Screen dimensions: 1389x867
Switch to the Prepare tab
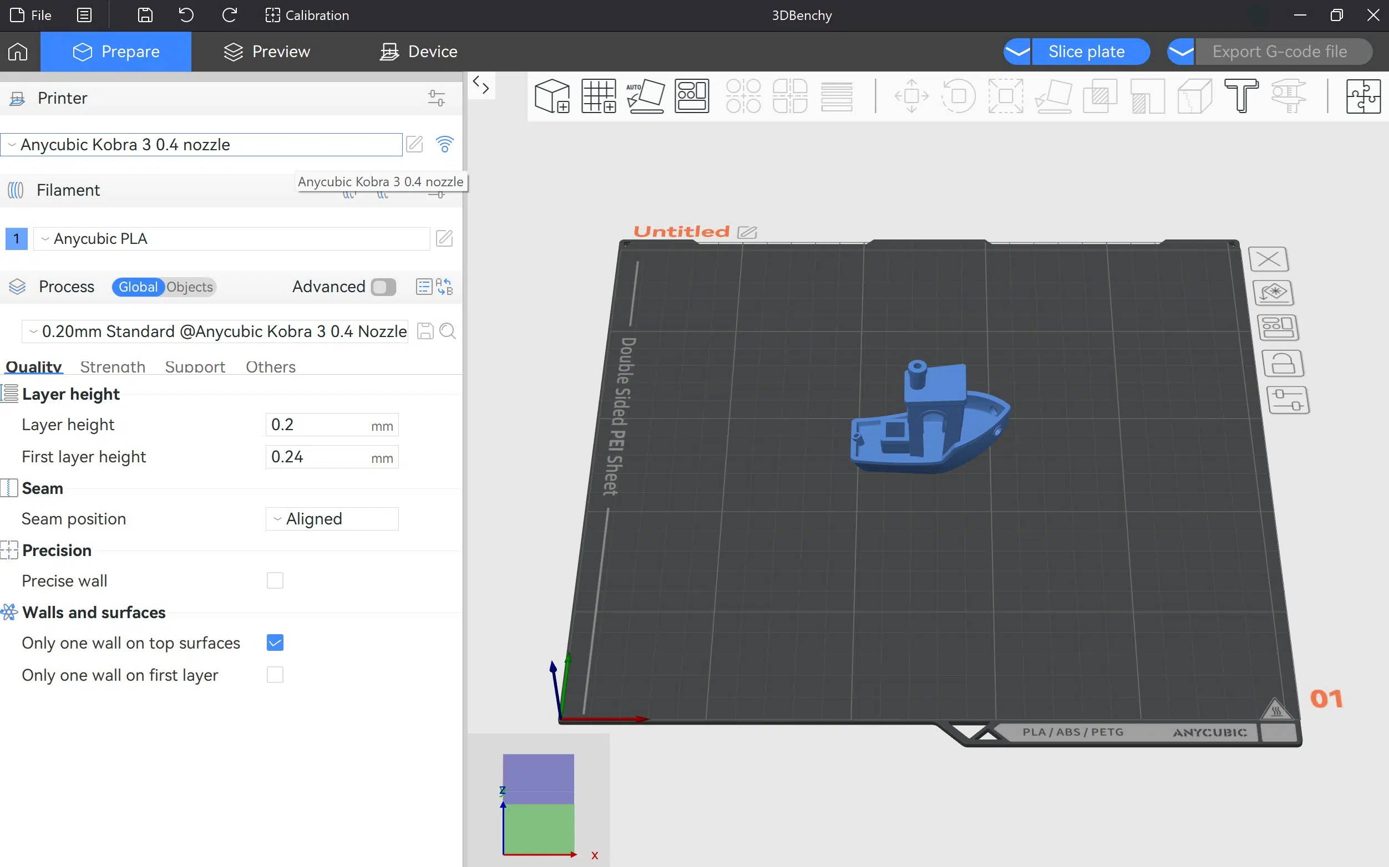(116, 52)
